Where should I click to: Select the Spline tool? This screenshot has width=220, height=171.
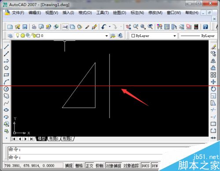click(6, 103)
